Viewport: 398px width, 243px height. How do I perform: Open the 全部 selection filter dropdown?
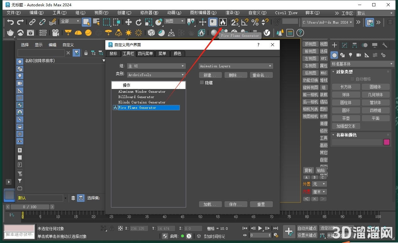[70, 21]
